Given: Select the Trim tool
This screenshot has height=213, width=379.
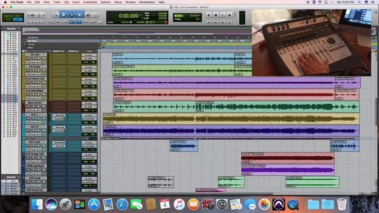Looking at the screenshot, I should 63,15.
